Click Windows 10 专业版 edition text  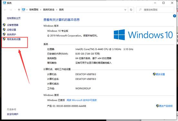point(58,31)
